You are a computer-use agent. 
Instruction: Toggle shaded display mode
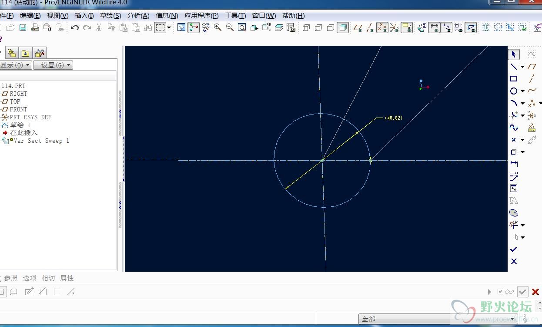(x=343, y=28)
